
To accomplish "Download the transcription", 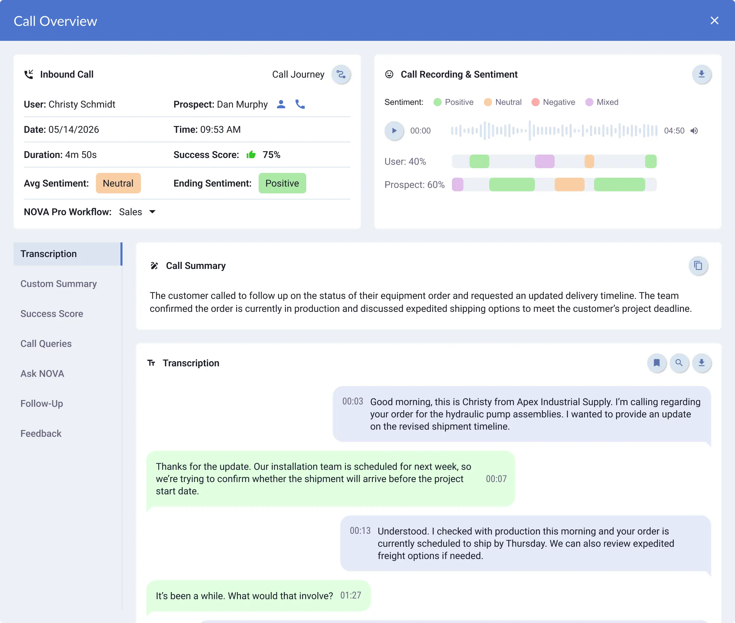I will (701, 363).
